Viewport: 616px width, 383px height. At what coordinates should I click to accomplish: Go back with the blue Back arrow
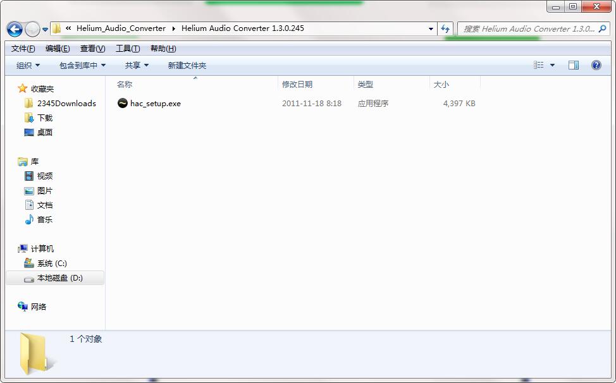tap(15, 28)
